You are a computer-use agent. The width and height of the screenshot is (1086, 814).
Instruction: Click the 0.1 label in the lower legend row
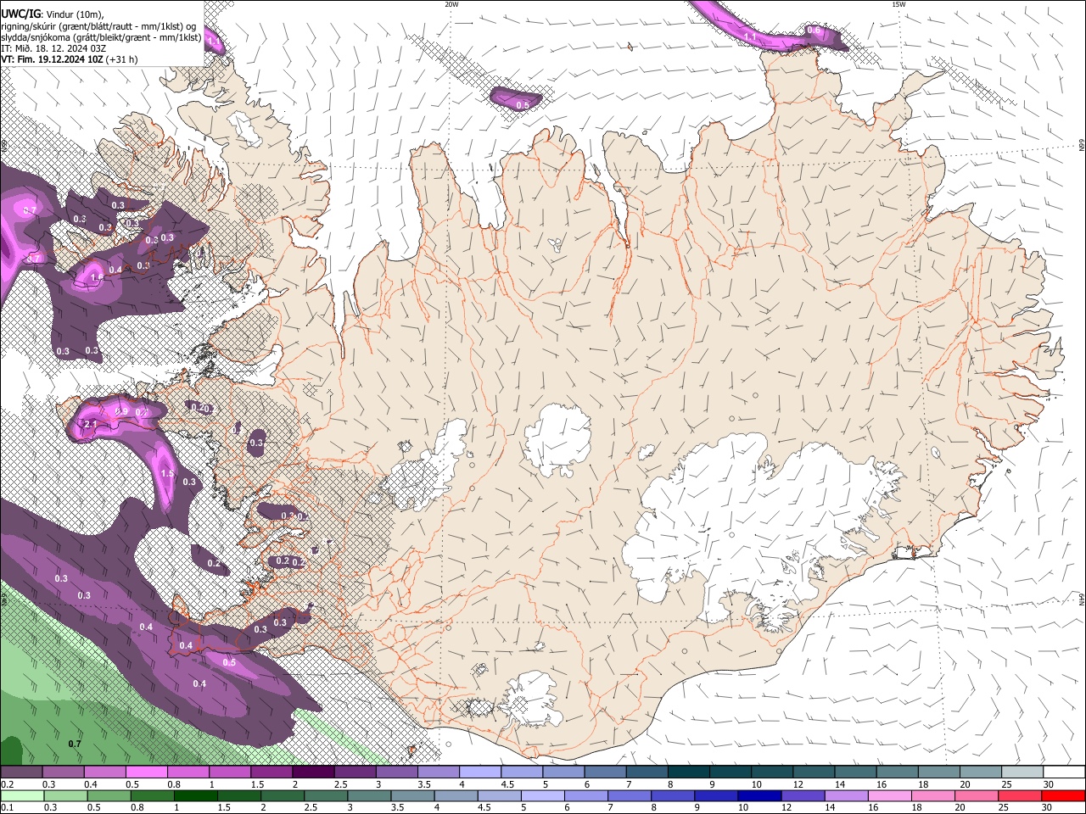pyautogui.click(x=7, y=808)
